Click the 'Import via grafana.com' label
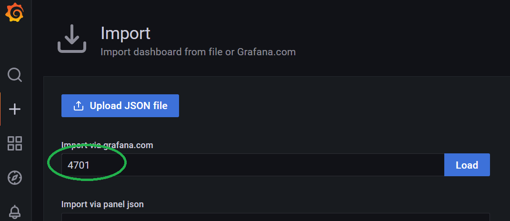 click(x=107, y=145)
